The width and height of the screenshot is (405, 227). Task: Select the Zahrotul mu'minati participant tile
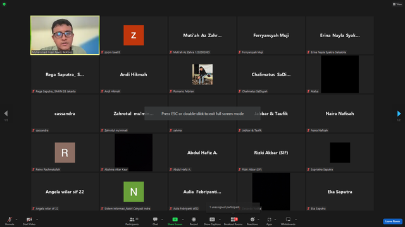134,113
